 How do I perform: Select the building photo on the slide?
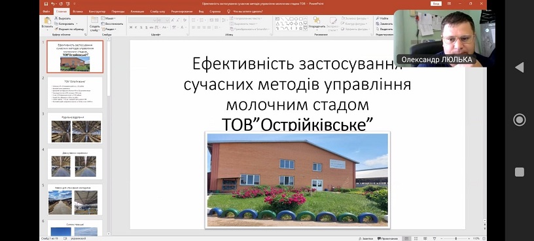[297, 179]
